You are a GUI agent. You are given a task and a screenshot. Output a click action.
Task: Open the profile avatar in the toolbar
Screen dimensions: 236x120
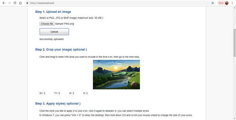tap(227, 3)
